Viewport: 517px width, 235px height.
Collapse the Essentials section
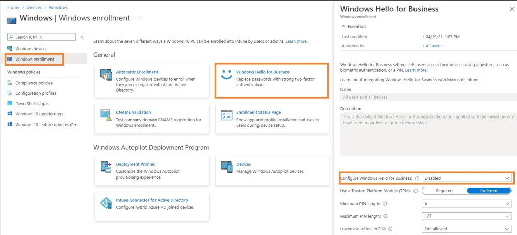click(354, 26)
